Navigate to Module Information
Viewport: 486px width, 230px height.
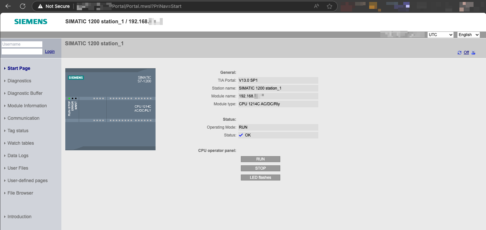27,106
